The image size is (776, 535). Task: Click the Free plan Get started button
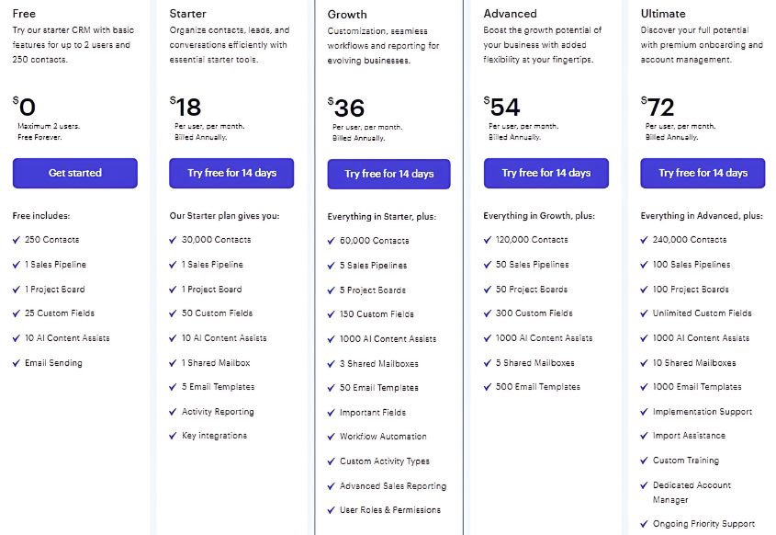pos(74,173)
